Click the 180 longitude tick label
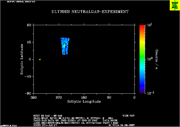Screen dimensions: 180x127 (x=84, y=98)
